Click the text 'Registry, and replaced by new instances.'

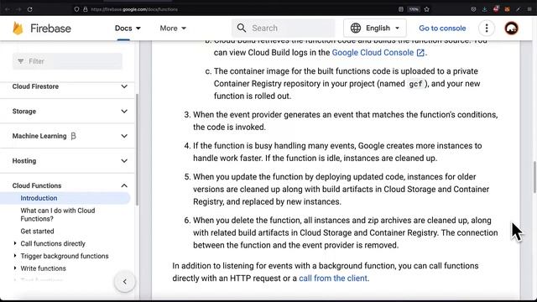click(267, 201)
